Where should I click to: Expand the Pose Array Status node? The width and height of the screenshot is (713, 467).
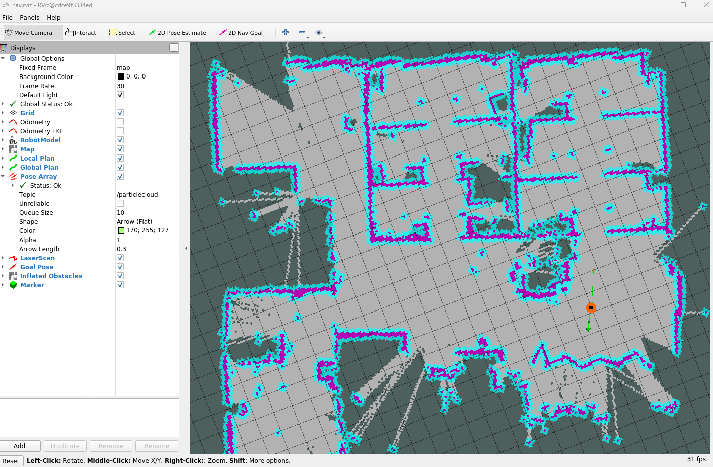tap(13, 185)
